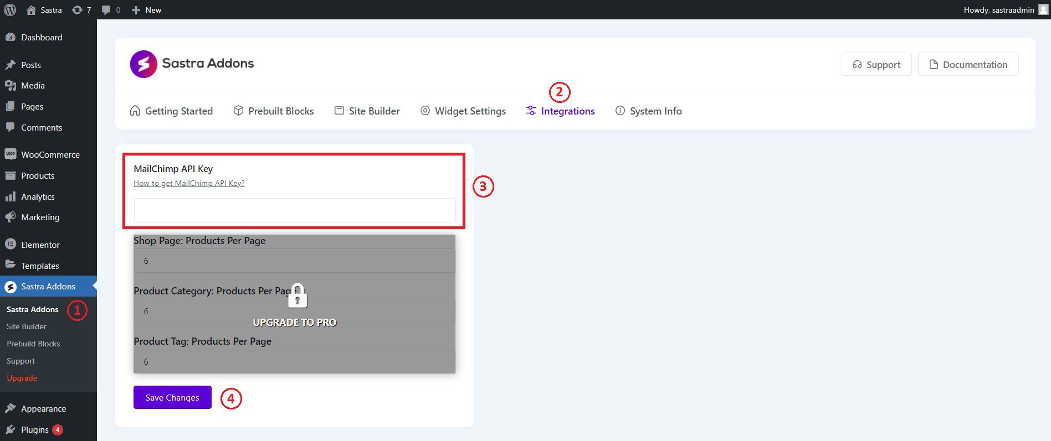This screenshot has height=441, width=1051.
Task: Click the Plugins plug icon in the sidebar
Action: (x=10, y=429)
